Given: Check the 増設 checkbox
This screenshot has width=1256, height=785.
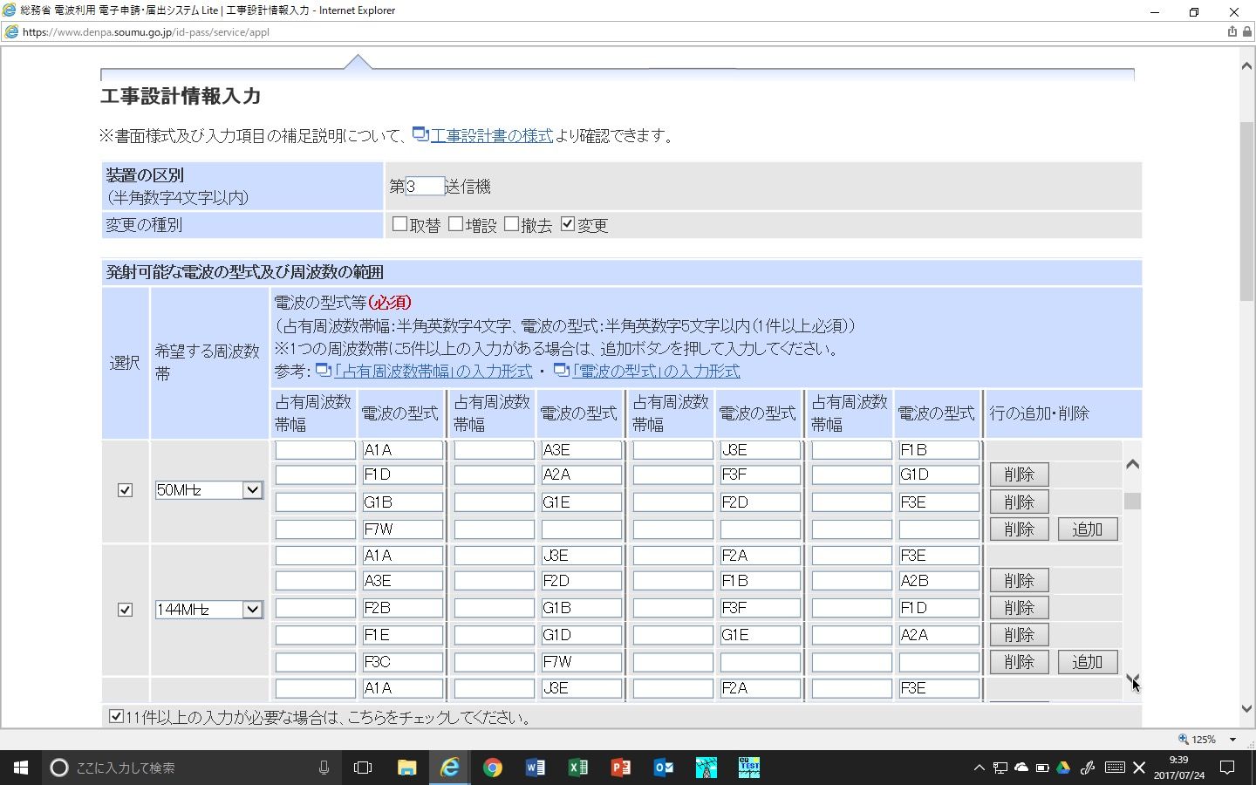Looking at the screenshot, I should pos(455,224).
